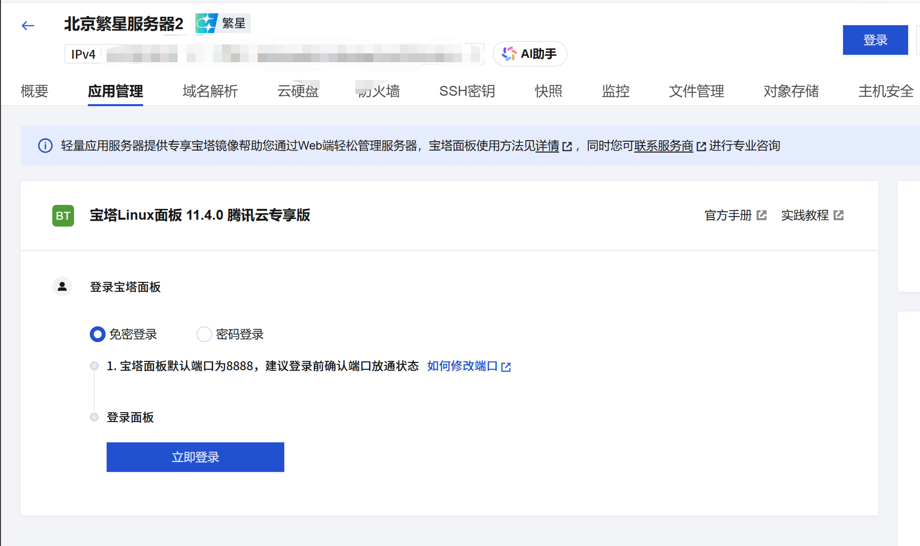Click the blue 登录 button at top
Viewport: 920px width, 546px height.
click(x=875, y=40)
